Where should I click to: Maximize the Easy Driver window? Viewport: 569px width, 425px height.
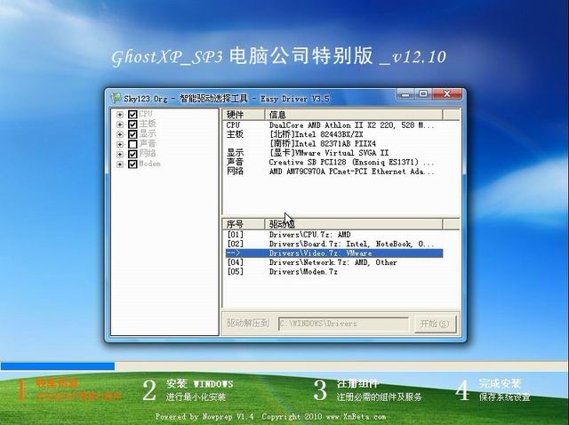pyautogui.click(x=423, y=94)
